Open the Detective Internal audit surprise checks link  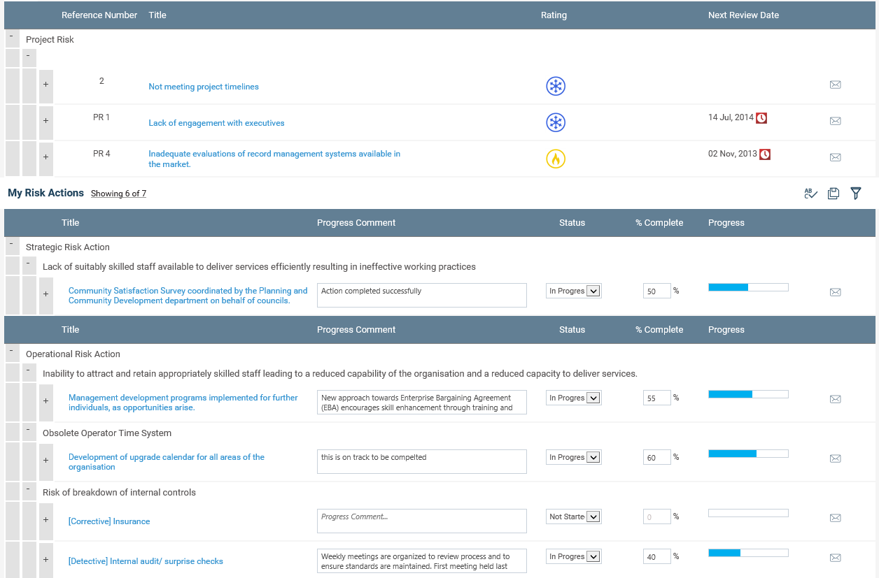[x=146, y=561]
